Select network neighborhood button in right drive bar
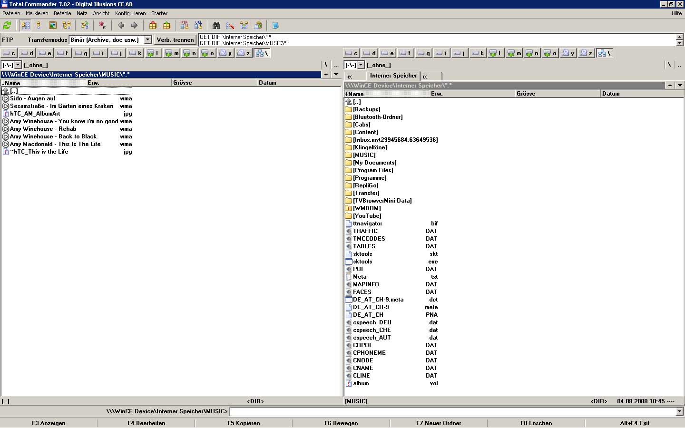This screenshot has width=685, height=428. click(604, 53)
